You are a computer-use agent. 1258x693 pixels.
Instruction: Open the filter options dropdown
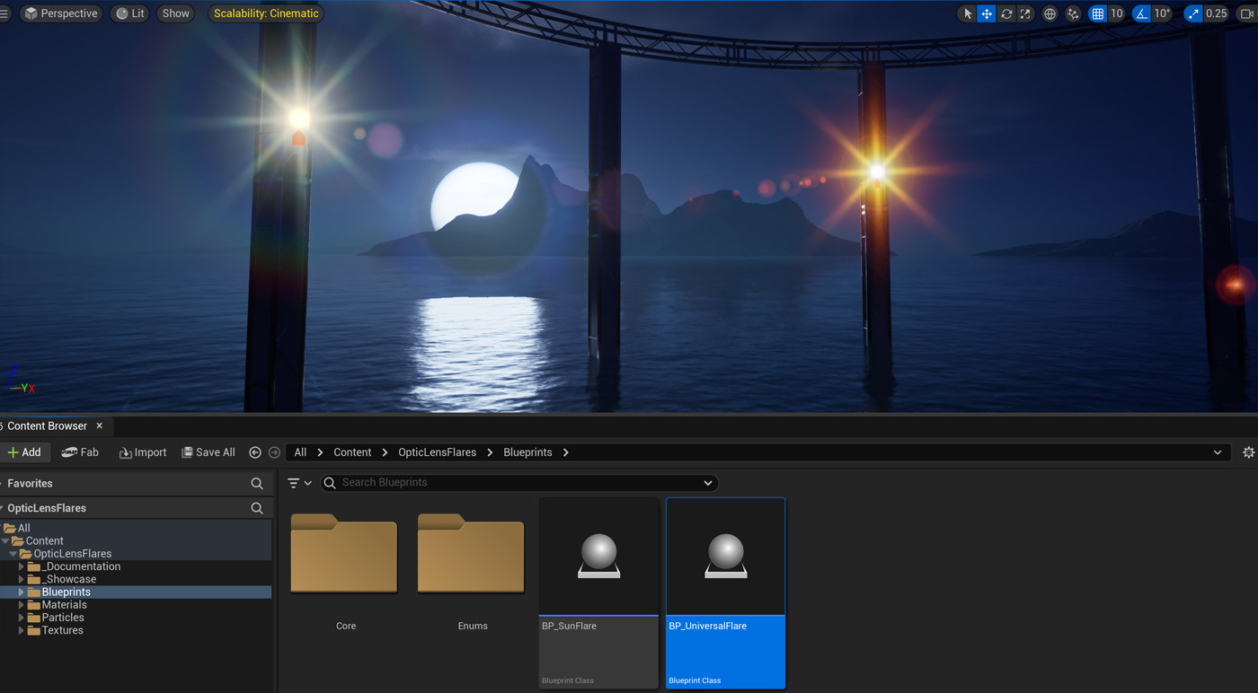299,483
